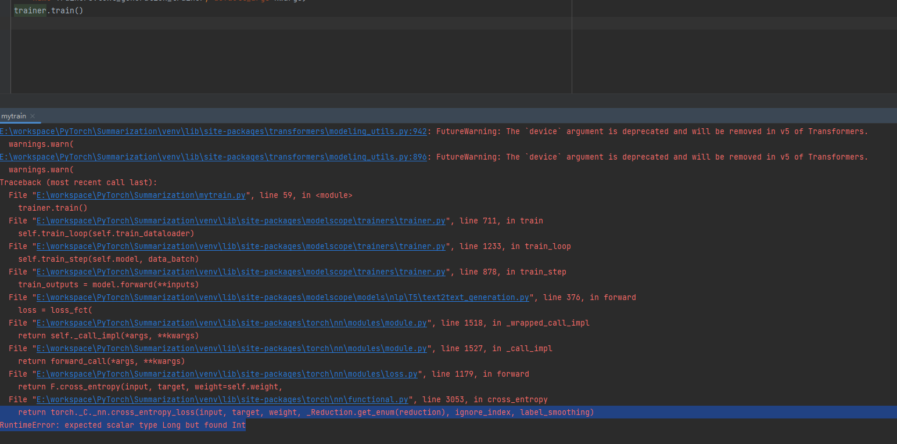Click the empty highlighted line in the editor

click(453, 23)
